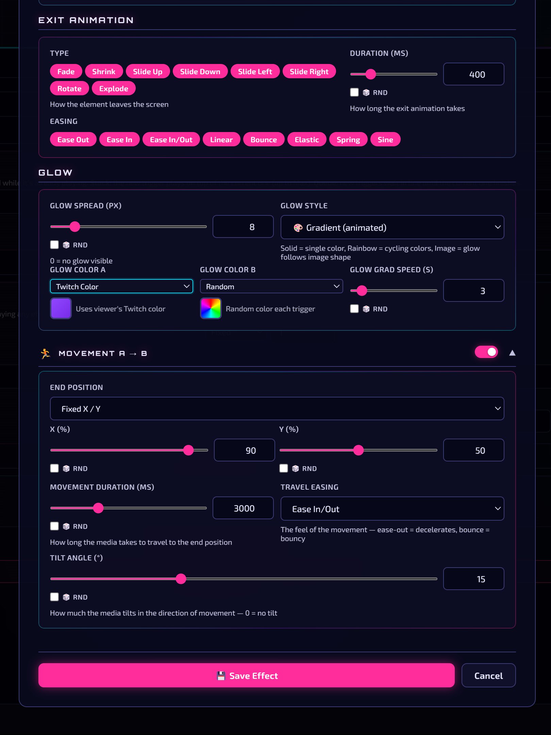Set easing to Ease In/Out
The width and height of the screenshot is (551, 735).
pos(171,140)
